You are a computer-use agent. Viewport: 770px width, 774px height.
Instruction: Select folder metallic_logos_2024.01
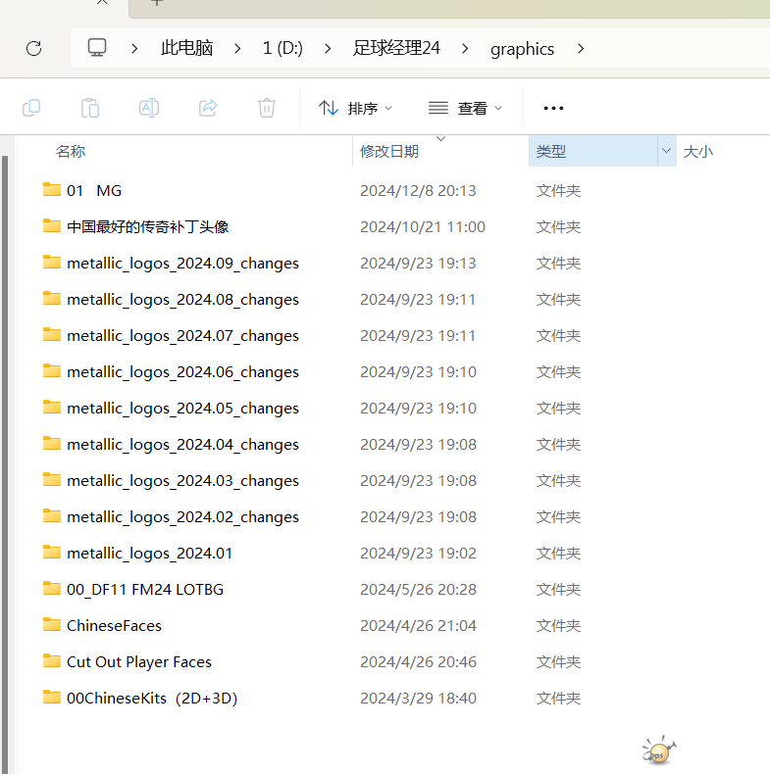(x=149, y=553)
